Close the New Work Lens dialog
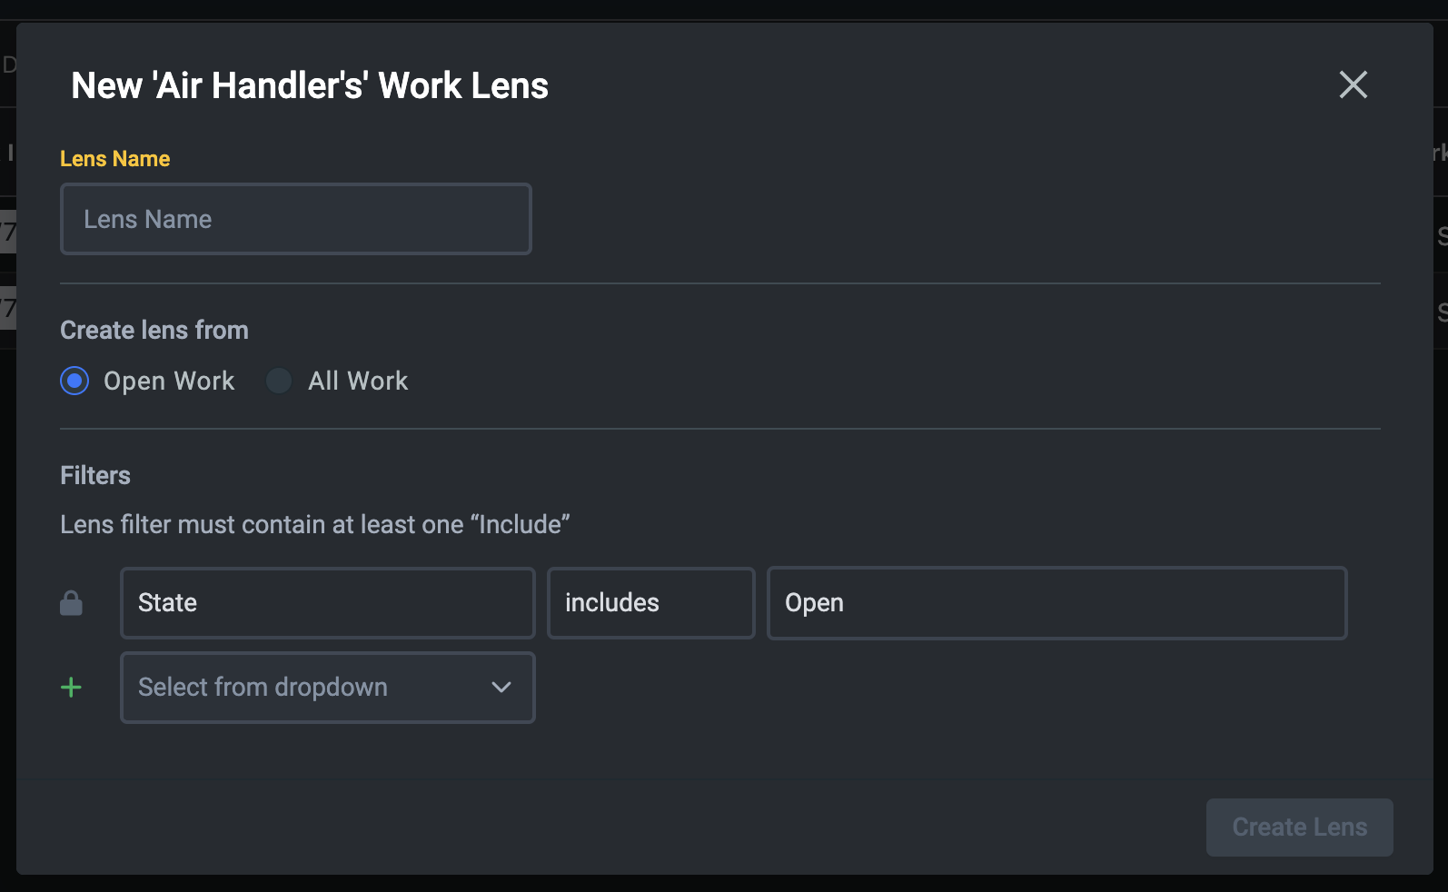Viewport: 1448px width, 892px height. click(1353, 85)
